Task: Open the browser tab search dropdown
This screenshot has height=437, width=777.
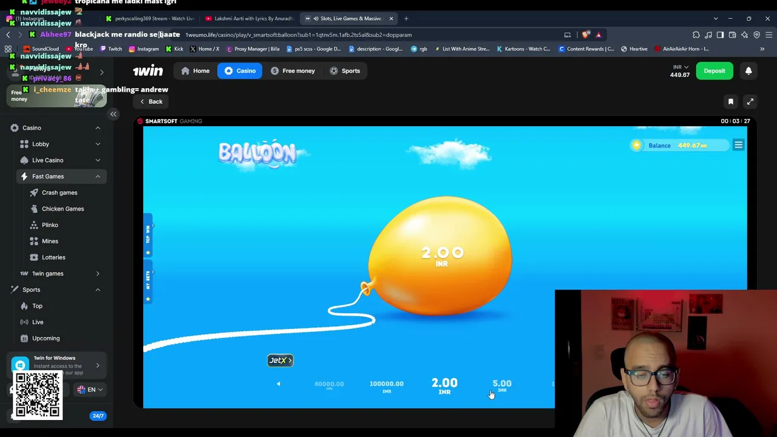Action: pyautogui.click(x=716, y=19)
